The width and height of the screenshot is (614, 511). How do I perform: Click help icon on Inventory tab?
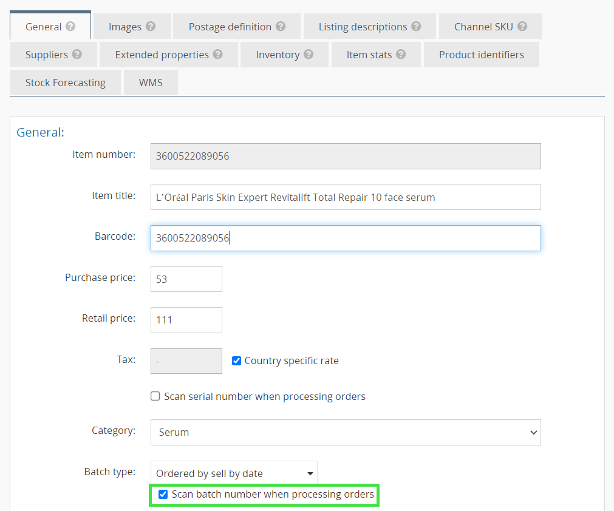(x=309, y=55)
